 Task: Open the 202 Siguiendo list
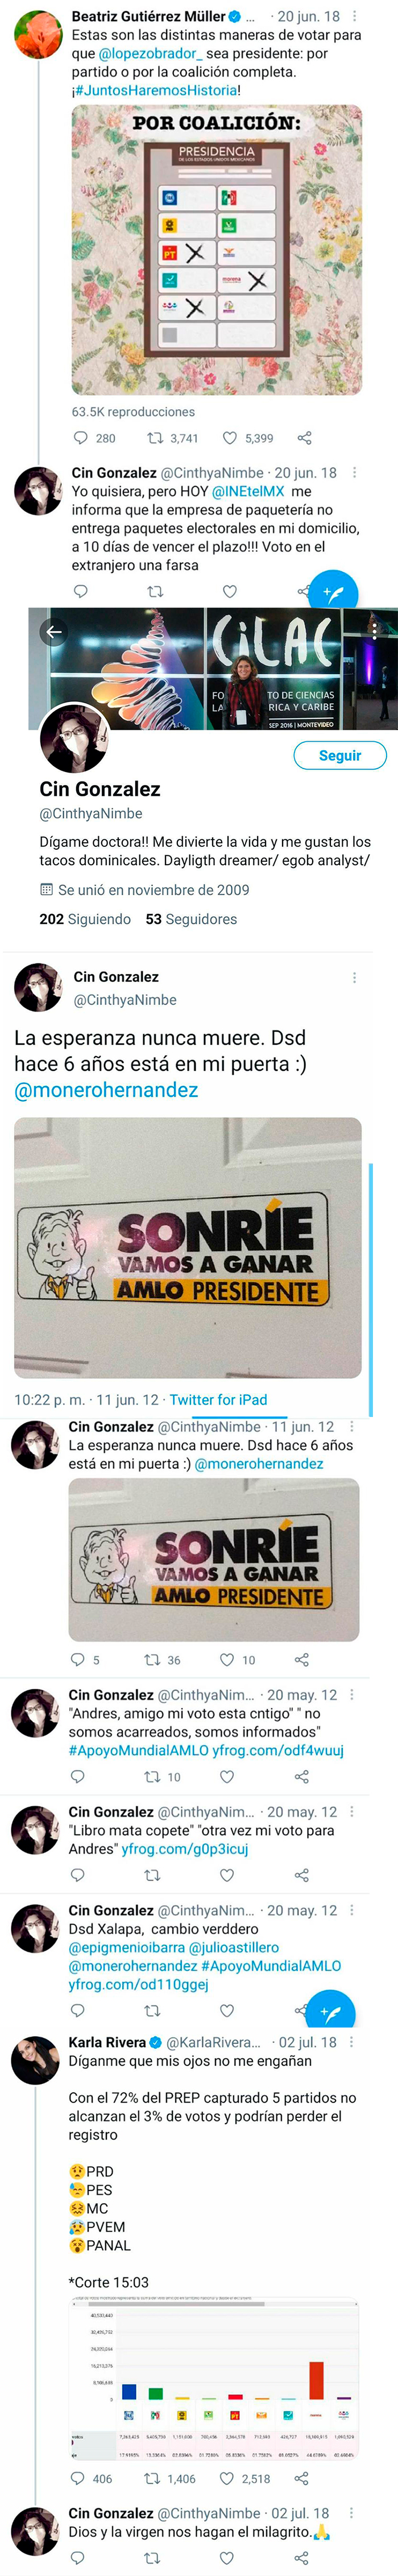pos(85,919)
